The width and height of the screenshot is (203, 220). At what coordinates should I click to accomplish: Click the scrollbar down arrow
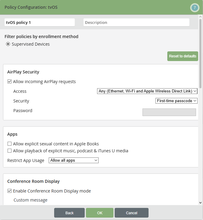coord(200,202)
